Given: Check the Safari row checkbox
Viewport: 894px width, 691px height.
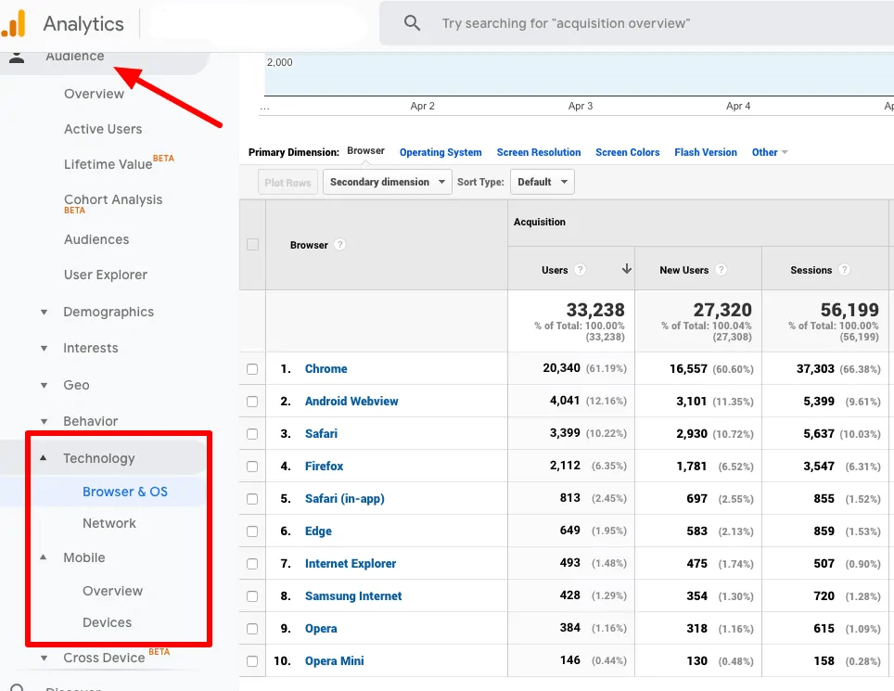Looking at the screenshot, I should 252,434.
